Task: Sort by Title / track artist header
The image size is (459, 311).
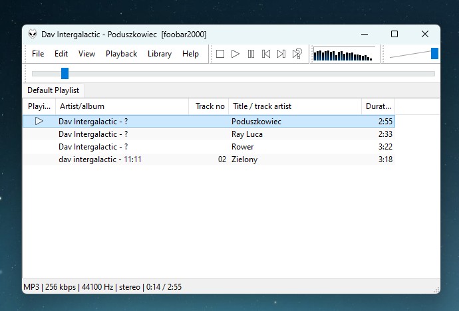Action: click(295, 106)
